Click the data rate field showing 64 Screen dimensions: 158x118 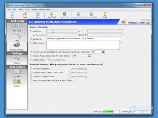click(x=81, y=56)
